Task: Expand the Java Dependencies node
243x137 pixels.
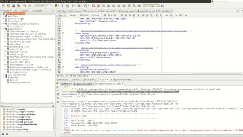Action: pyautogui.click(x=3, y=75)
